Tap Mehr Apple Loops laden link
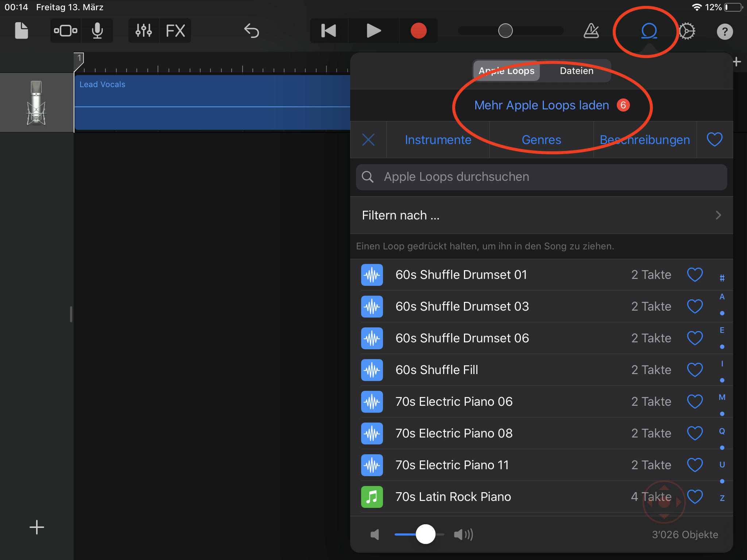Viewport: 747px width, 560px height. (541, 105)
